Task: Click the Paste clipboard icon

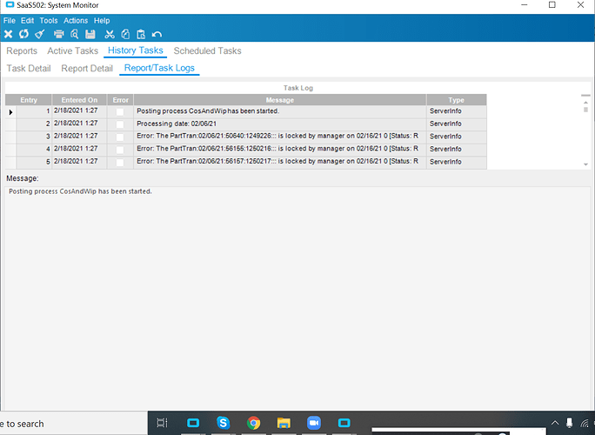Action: [141, 35]
